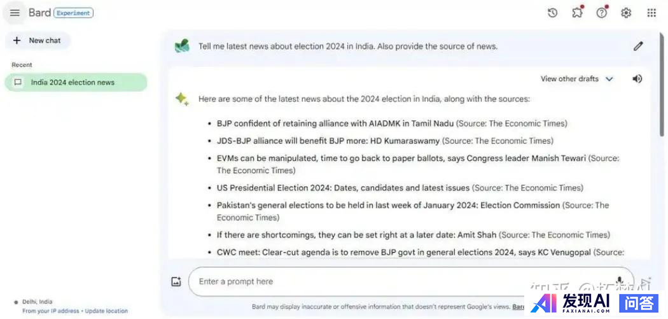Image resolution: width=668 pixels, height=319 pixels.
Task: Click the upload image icon
Action: (176, 281)
